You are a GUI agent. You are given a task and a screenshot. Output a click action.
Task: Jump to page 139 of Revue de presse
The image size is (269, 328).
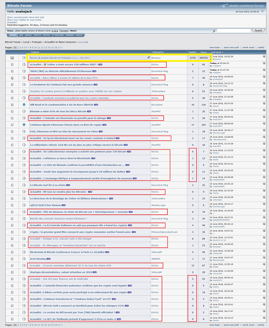click(86, 58)
